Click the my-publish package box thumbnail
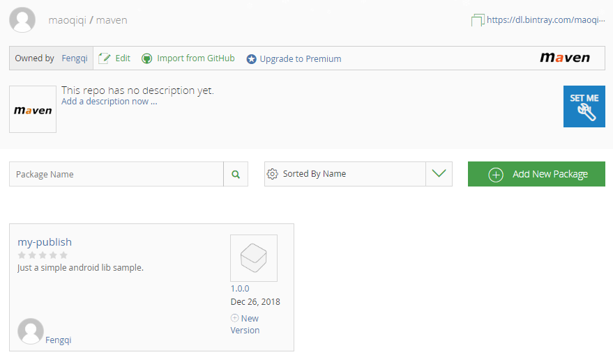The height and width of the screenshot is (357, 613). coord(254,258)
